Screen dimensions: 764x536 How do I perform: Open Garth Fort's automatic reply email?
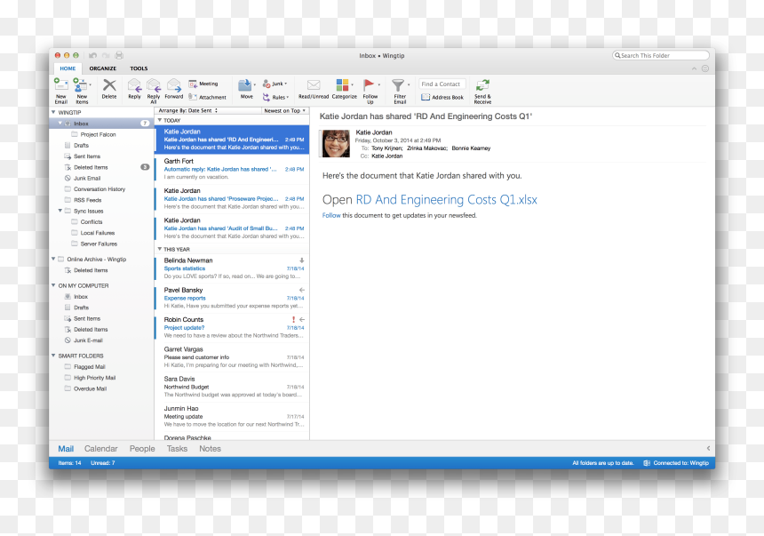click(232, 169)
